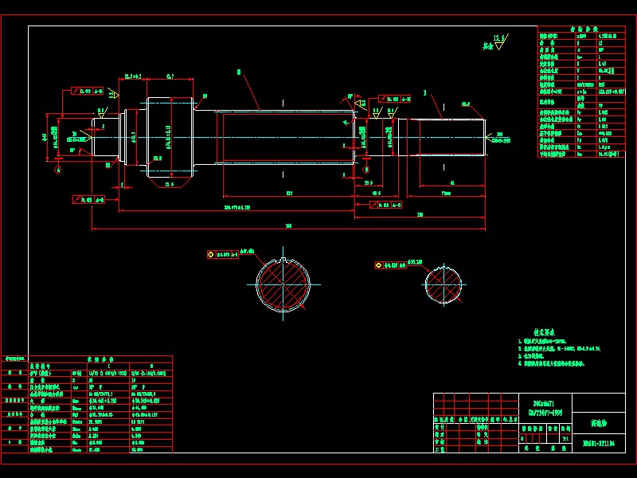
Task: Click the leader label II above the shaft
Action: coord(239,72)
